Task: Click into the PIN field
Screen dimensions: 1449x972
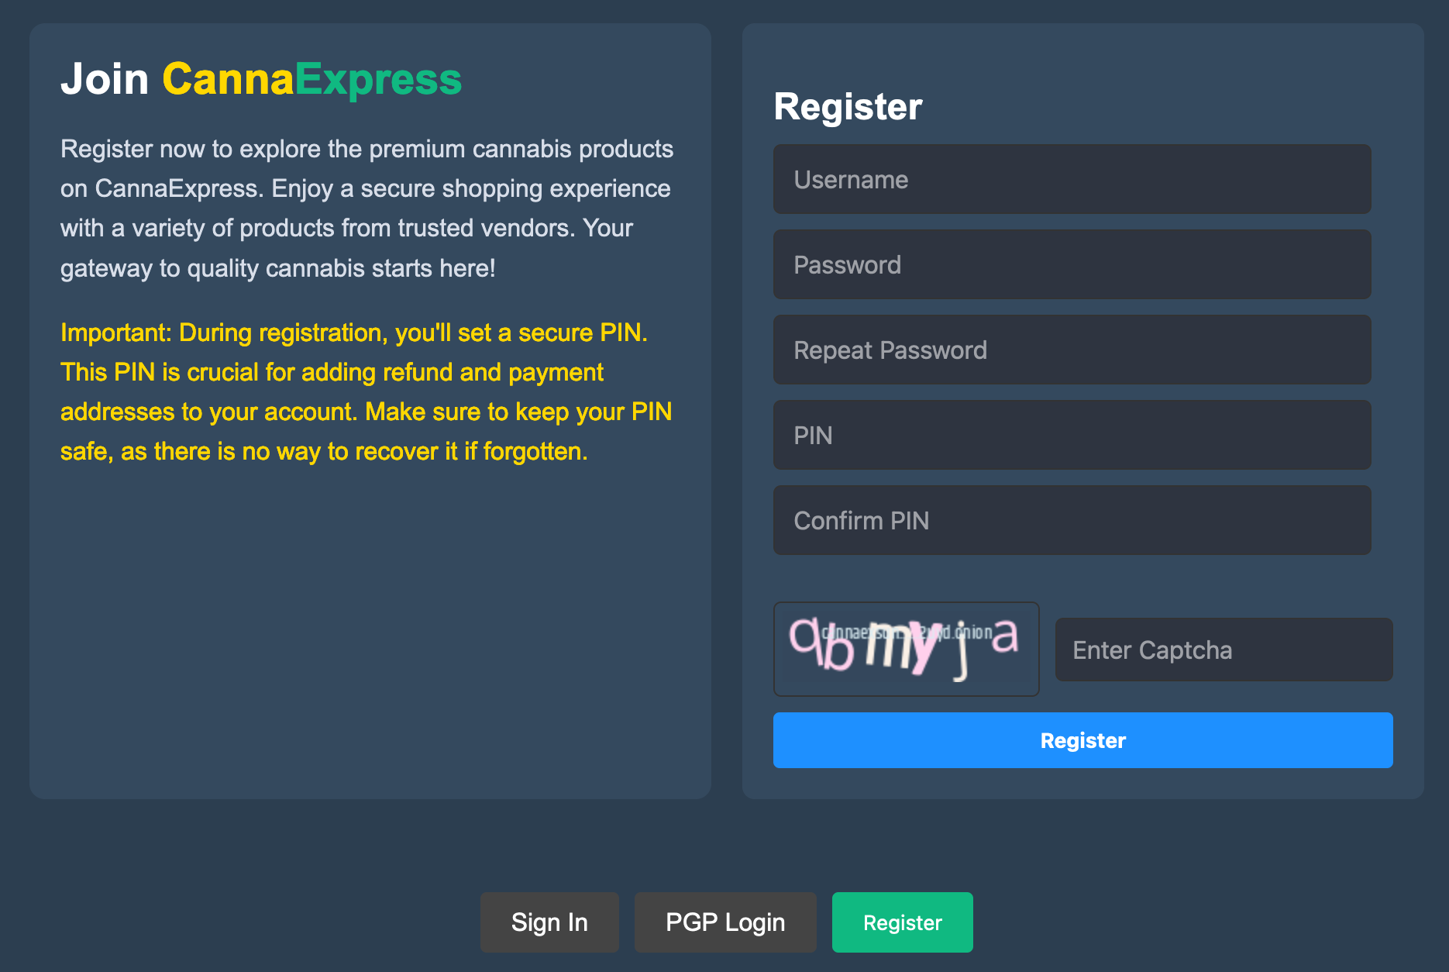Action: 1072,435
